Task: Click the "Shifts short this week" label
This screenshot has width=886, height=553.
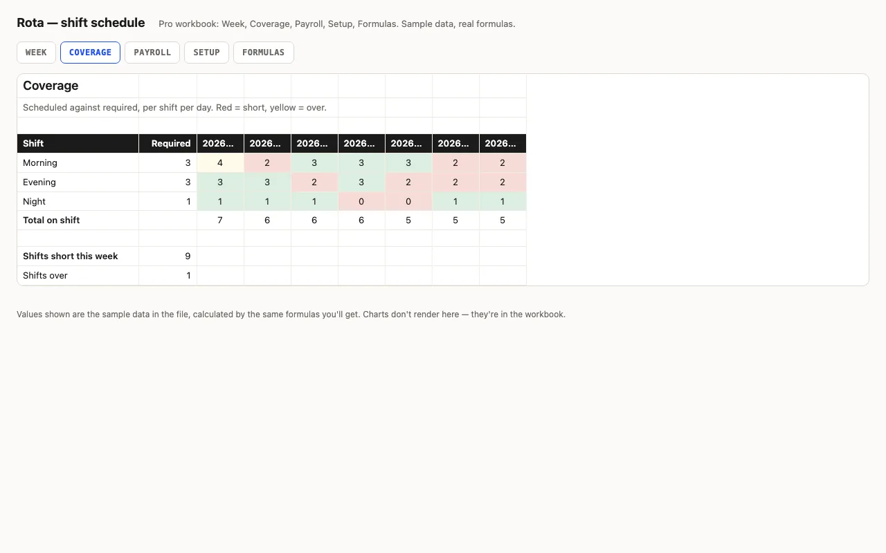Action: (78, 256)
